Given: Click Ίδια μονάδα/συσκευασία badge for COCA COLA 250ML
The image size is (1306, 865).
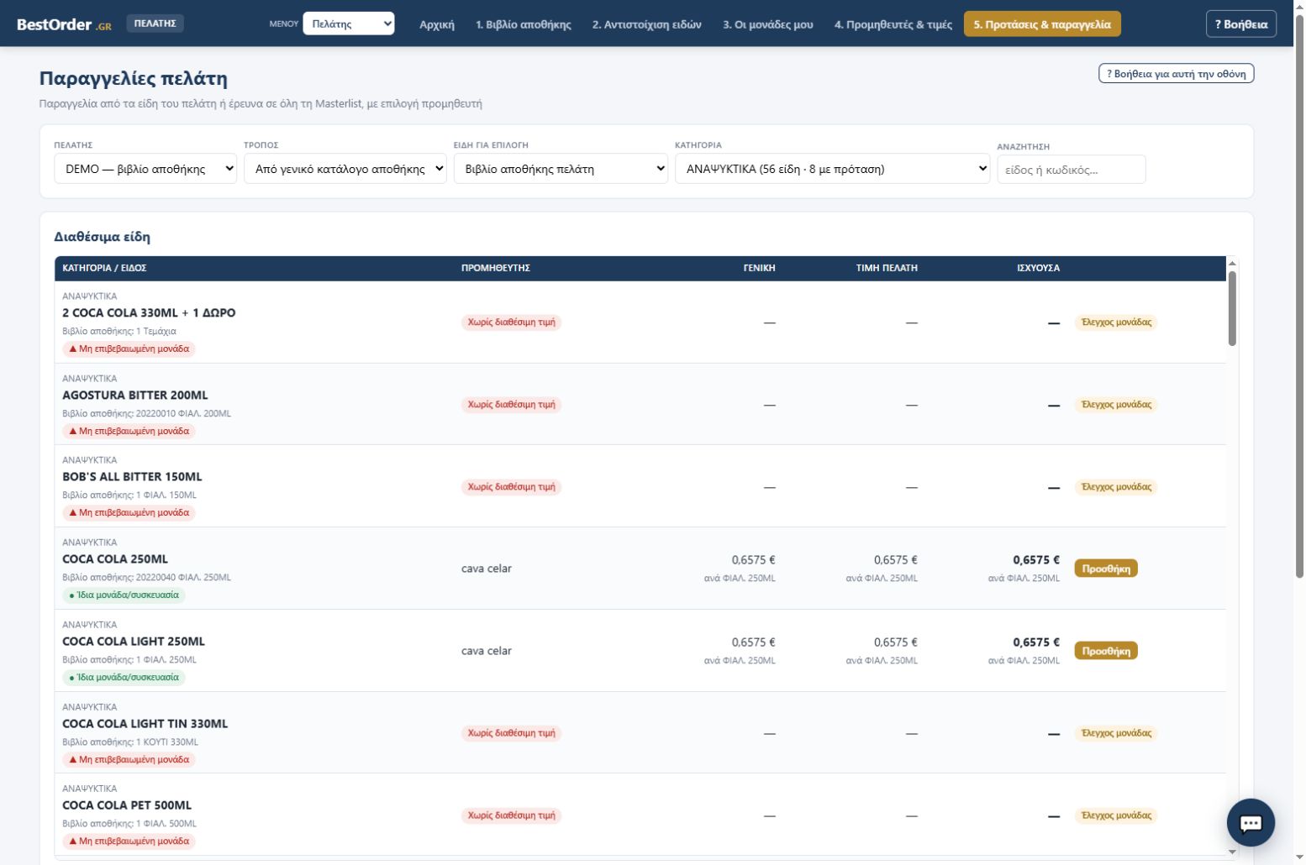Looking at the screenshot, I should (124, 595).
